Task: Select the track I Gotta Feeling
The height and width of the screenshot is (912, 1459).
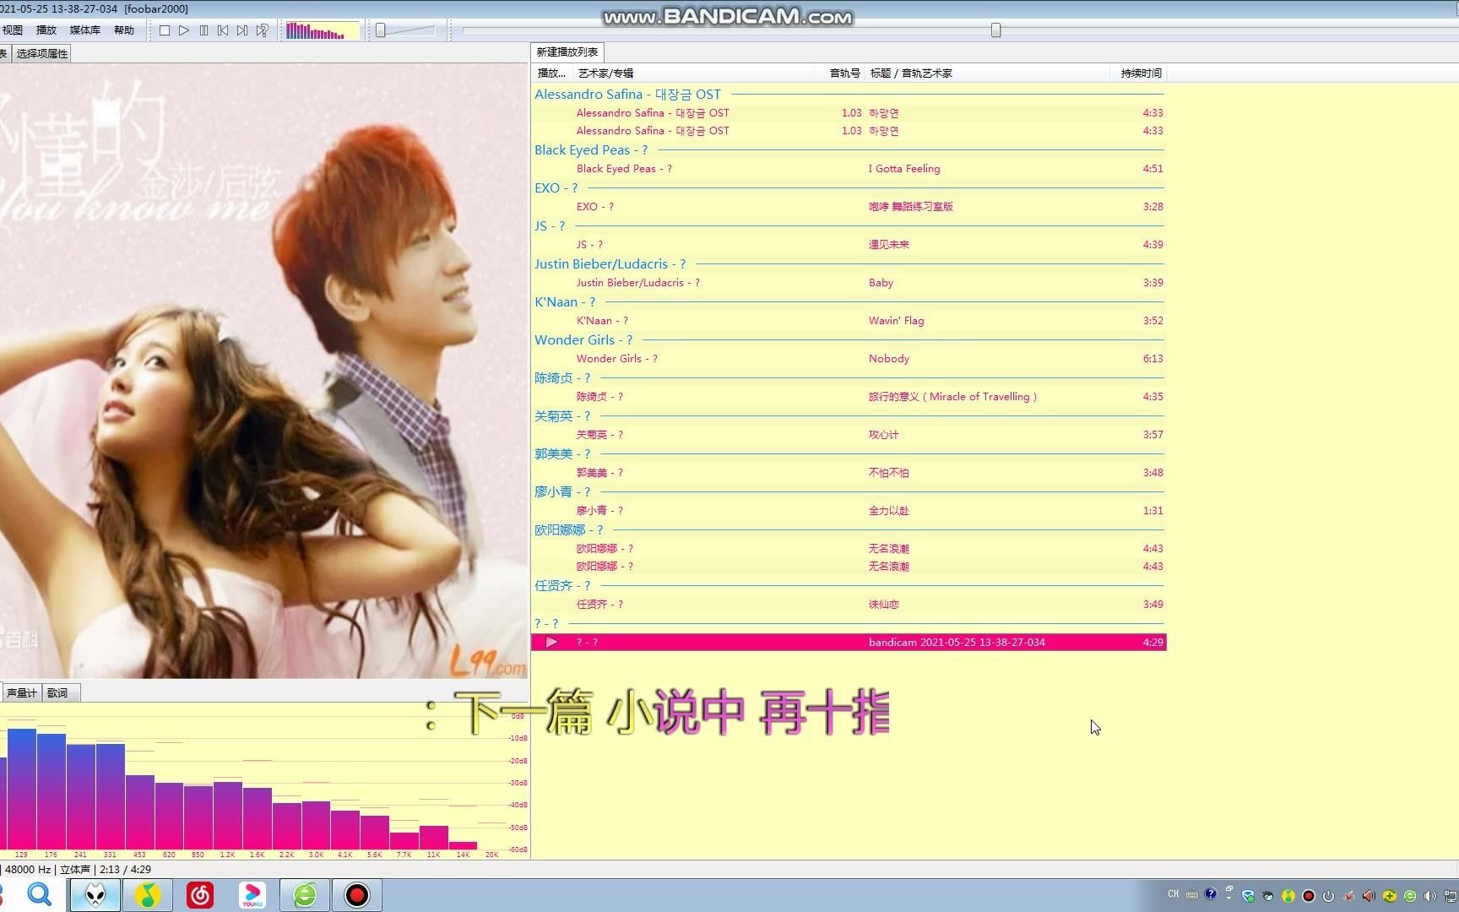Action: coord(849,169)
